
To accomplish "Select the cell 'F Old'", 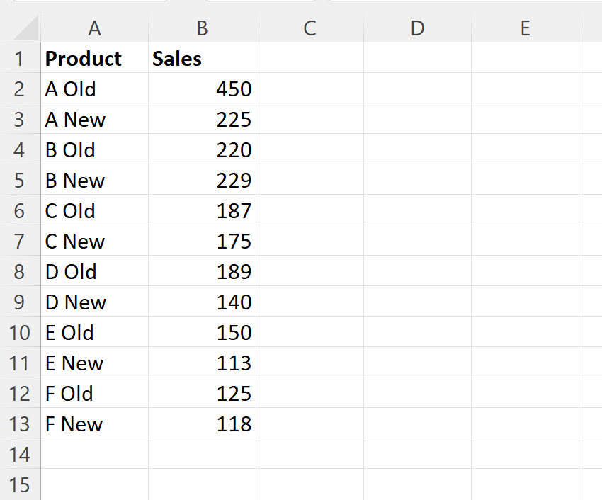I will click(x=94, y=393).
